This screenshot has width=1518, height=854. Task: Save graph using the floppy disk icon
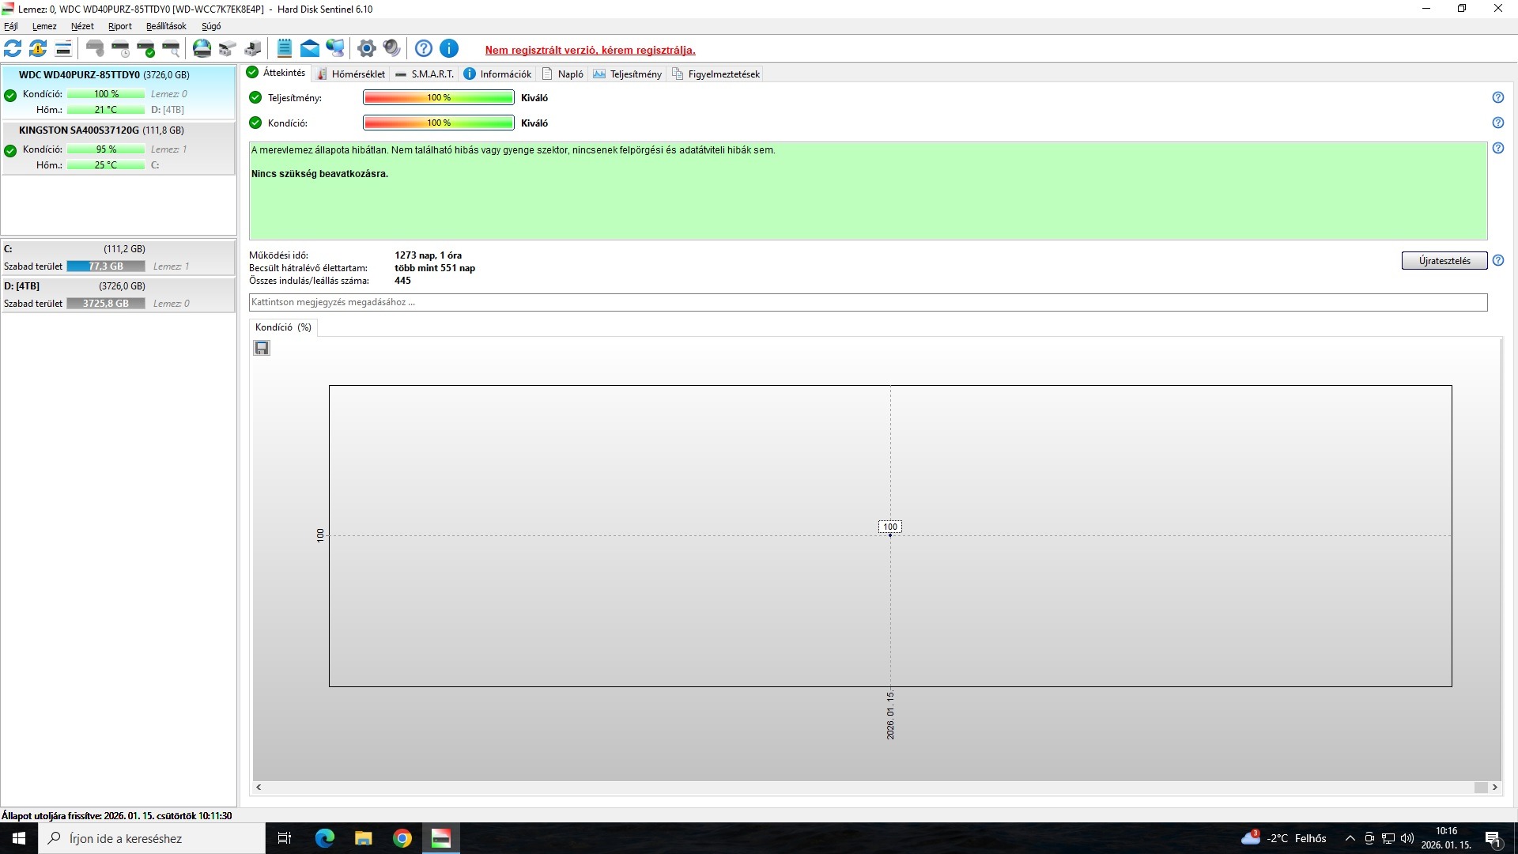click(x=262, y=348)
